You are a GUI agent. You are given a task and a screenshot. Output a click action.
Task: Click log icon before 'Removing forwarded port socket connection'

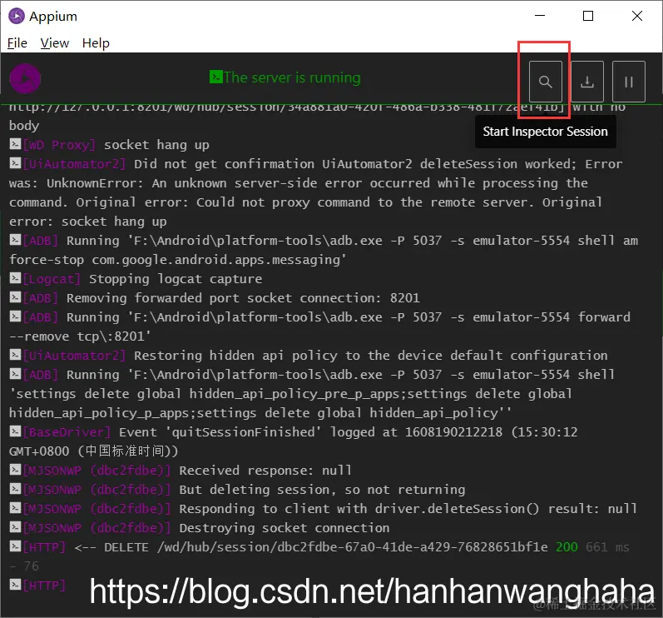tap(15, 297)
